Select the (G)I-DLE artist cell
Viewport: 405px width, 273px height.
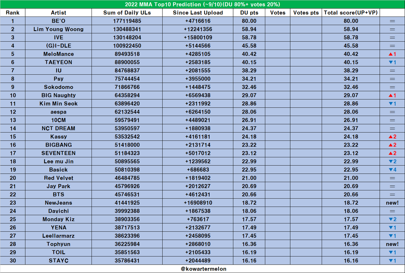tap(58, 46)
